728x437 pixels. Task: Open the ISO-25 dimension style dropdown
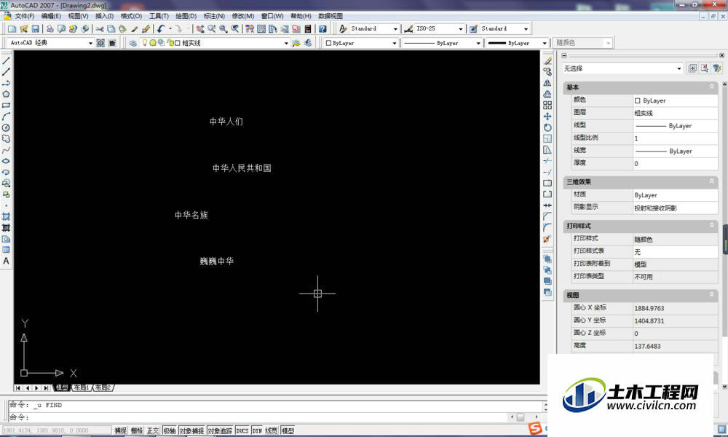pyautogui.click(x=461, y=29)
